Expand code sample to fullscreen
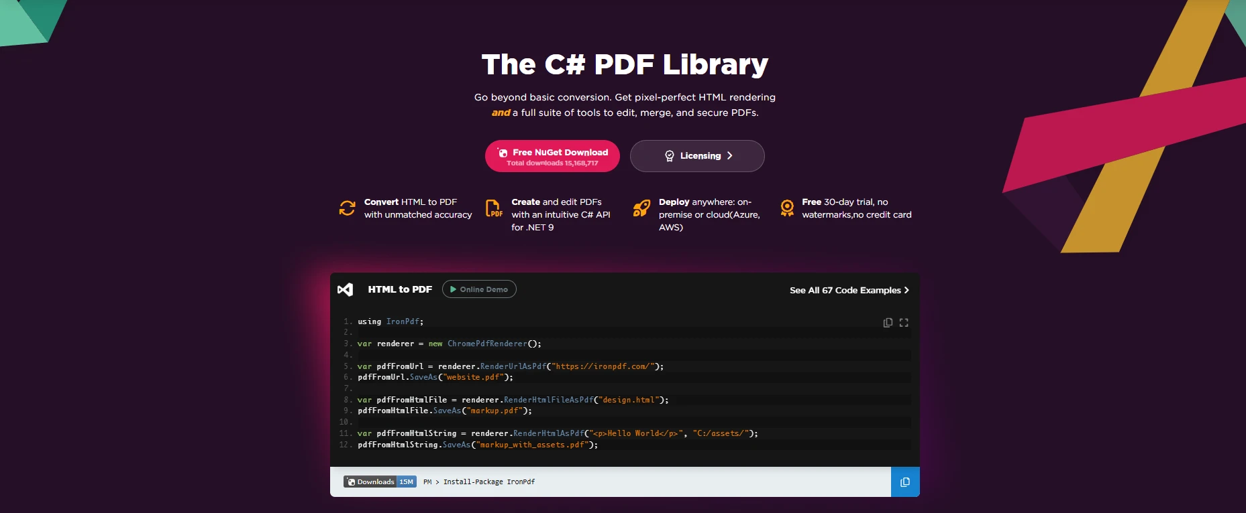The width and height of the screenshot is (1246, 513). [x=904, y=323]
